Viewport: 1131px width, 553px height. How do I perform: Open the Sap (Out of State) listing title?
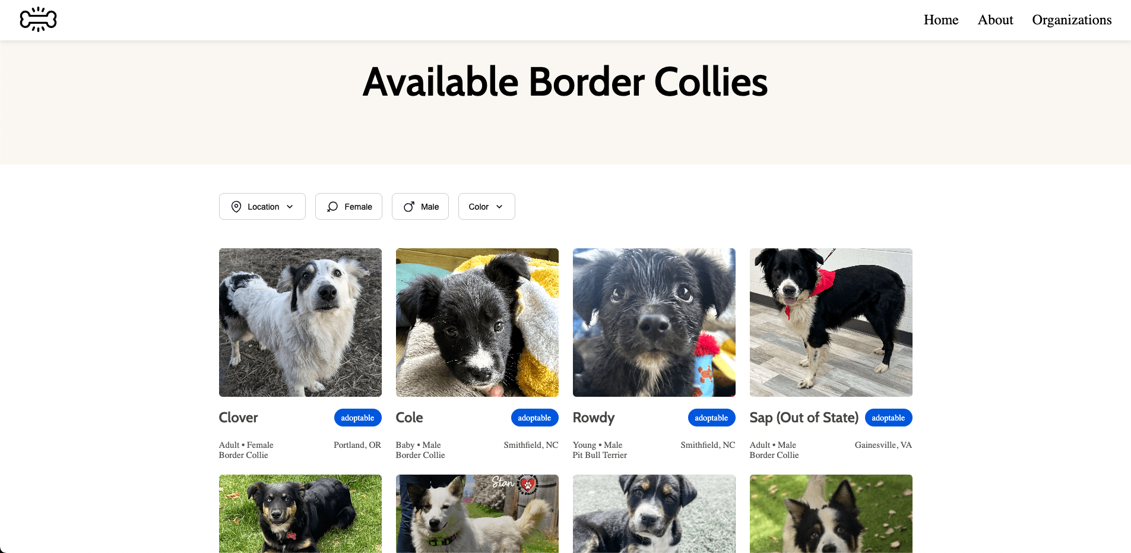[x=804, y=418]
